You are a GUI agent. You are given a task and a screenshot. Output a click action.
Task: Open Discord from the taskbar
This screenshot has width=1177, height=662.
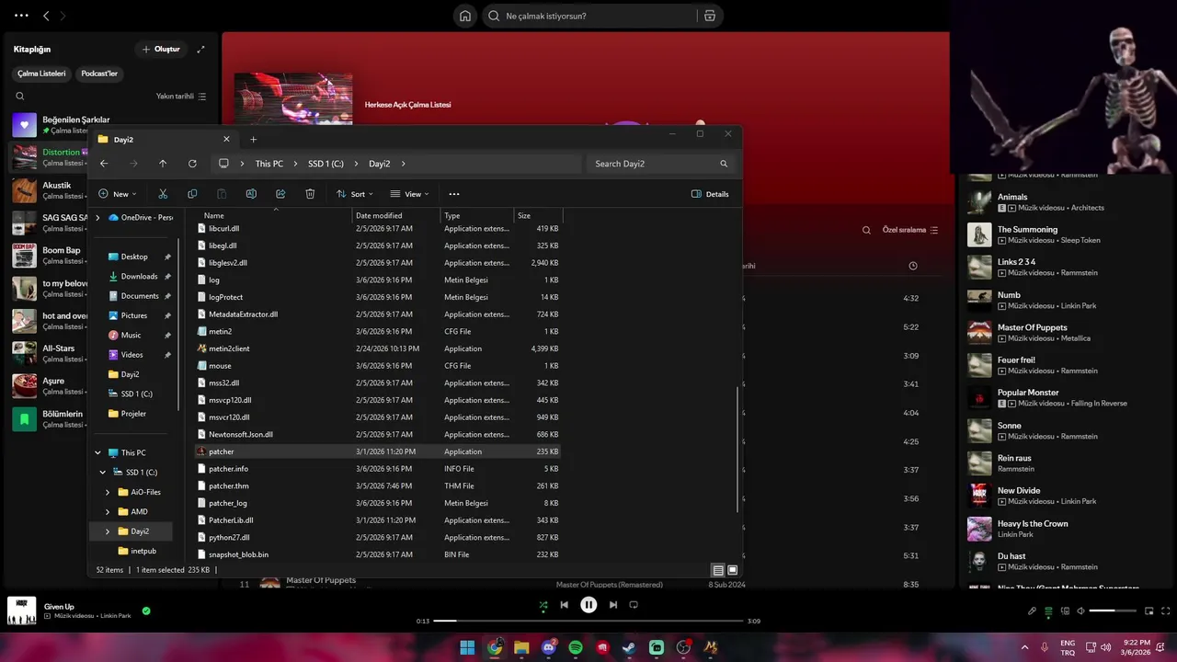pyautogui.click(x=549, y=647)
